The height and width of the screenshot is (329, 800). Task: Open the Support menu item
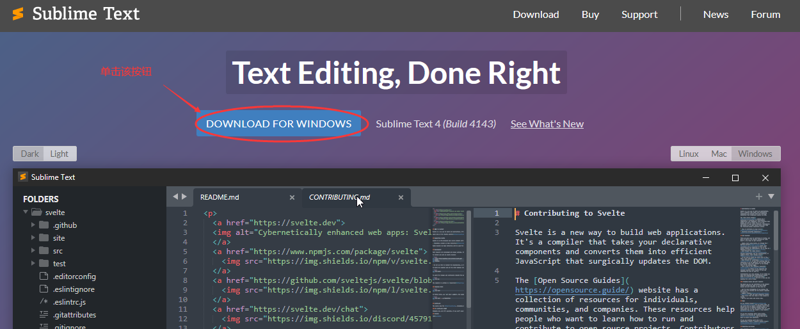[x=639, y=15]
